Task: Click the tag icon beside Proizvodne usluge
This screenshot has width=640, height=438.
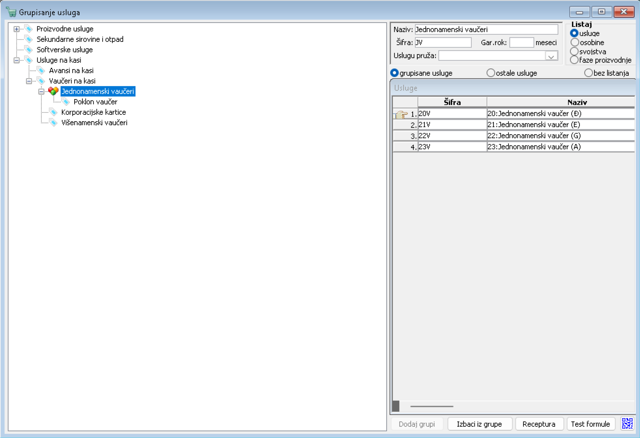Action: pyautogui.click(x=28, y=29)
